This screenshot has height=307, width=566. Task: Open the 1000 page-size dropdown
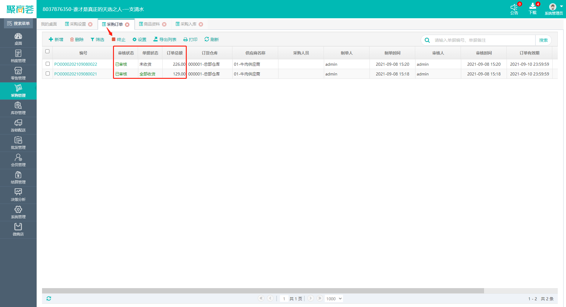(x=334, y=299)
